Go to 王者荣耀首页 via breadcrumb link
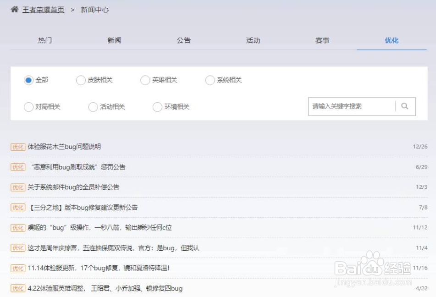The image size is (436, 297). (x=42, y=9)
